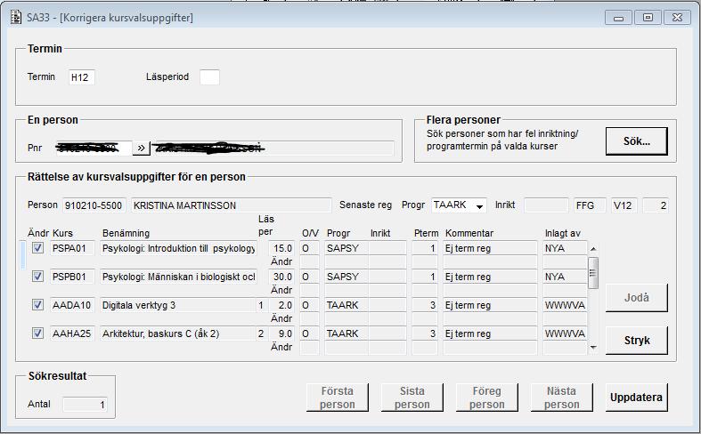Click Benämning 'Digitala verktyg 3'
Screen dimensions: 701x434
[x=178, y=305]
